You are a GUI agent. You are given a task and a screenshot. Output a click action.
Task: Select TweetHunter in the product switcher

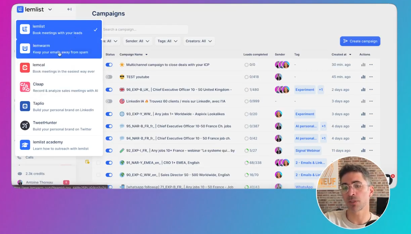point(59,126)
